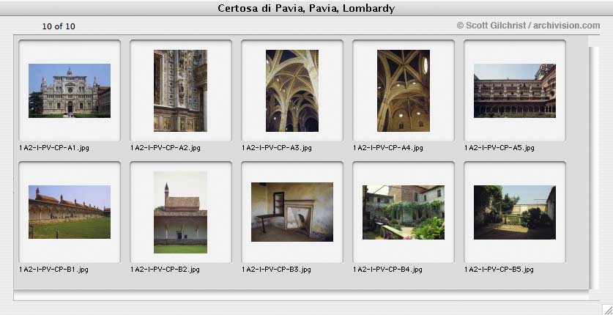Click the window resize grip corner
Viewport: 613px width, 315px height.
[607, 309]
